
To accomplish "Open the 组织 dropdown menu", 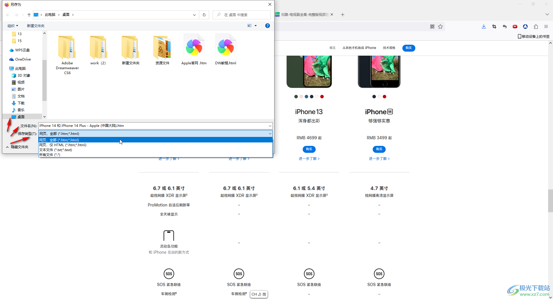I will [x=13, y=26].
